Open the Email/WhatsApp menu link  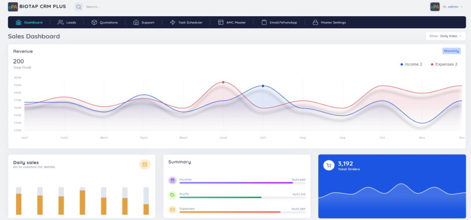pos(279,22)
